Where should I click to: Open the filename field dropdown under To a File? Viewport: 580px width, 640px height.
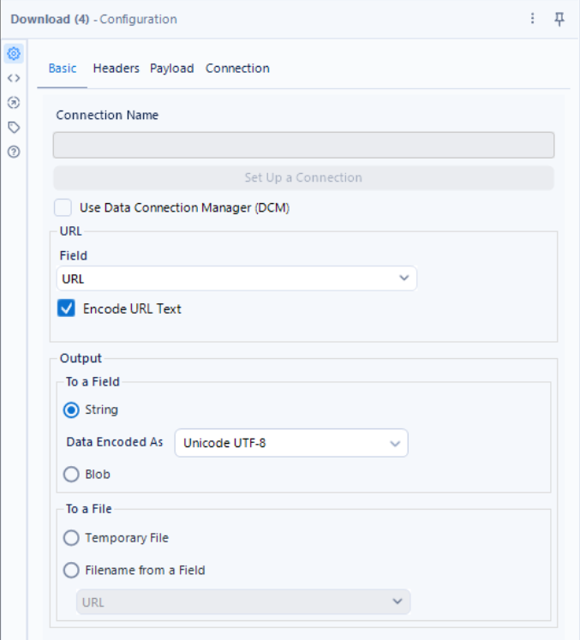click(x=243, y=602)
